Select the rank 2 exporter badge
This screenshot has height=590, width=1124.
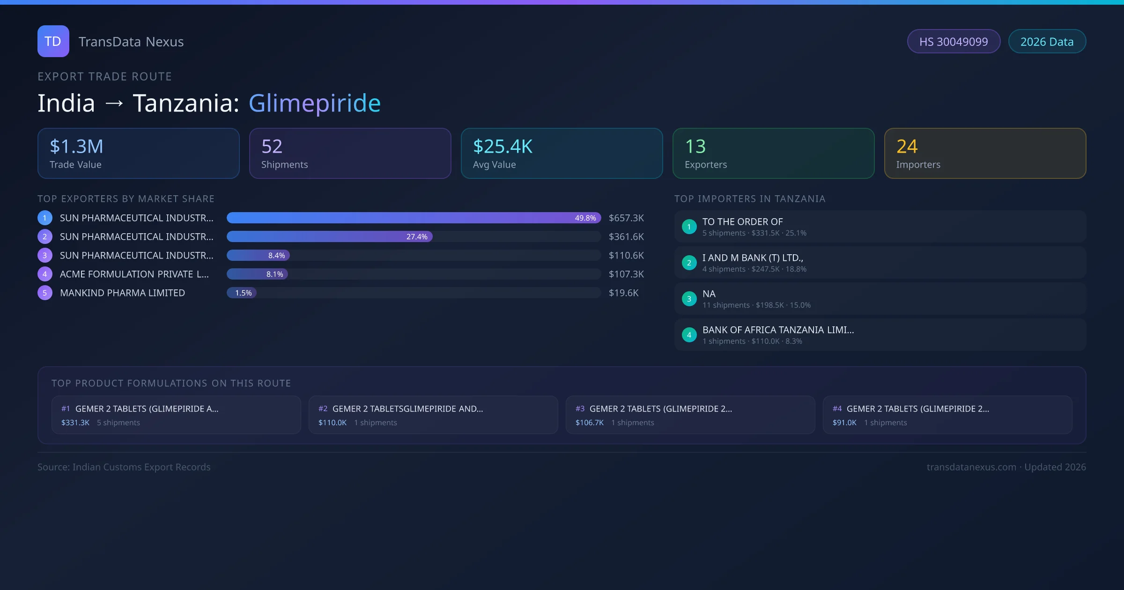click(44, 236)
